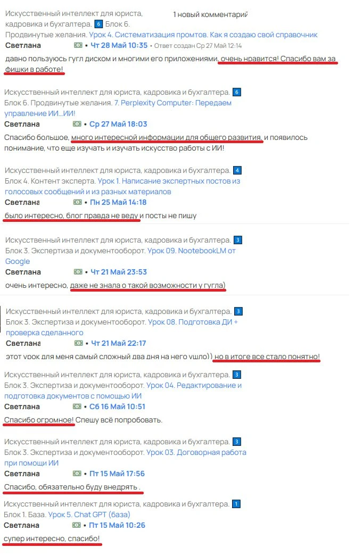This screenshot has width=354, height=556.
Task: Open comment date Сб 16 Май 10:51
Action: (x=117, y=406)
